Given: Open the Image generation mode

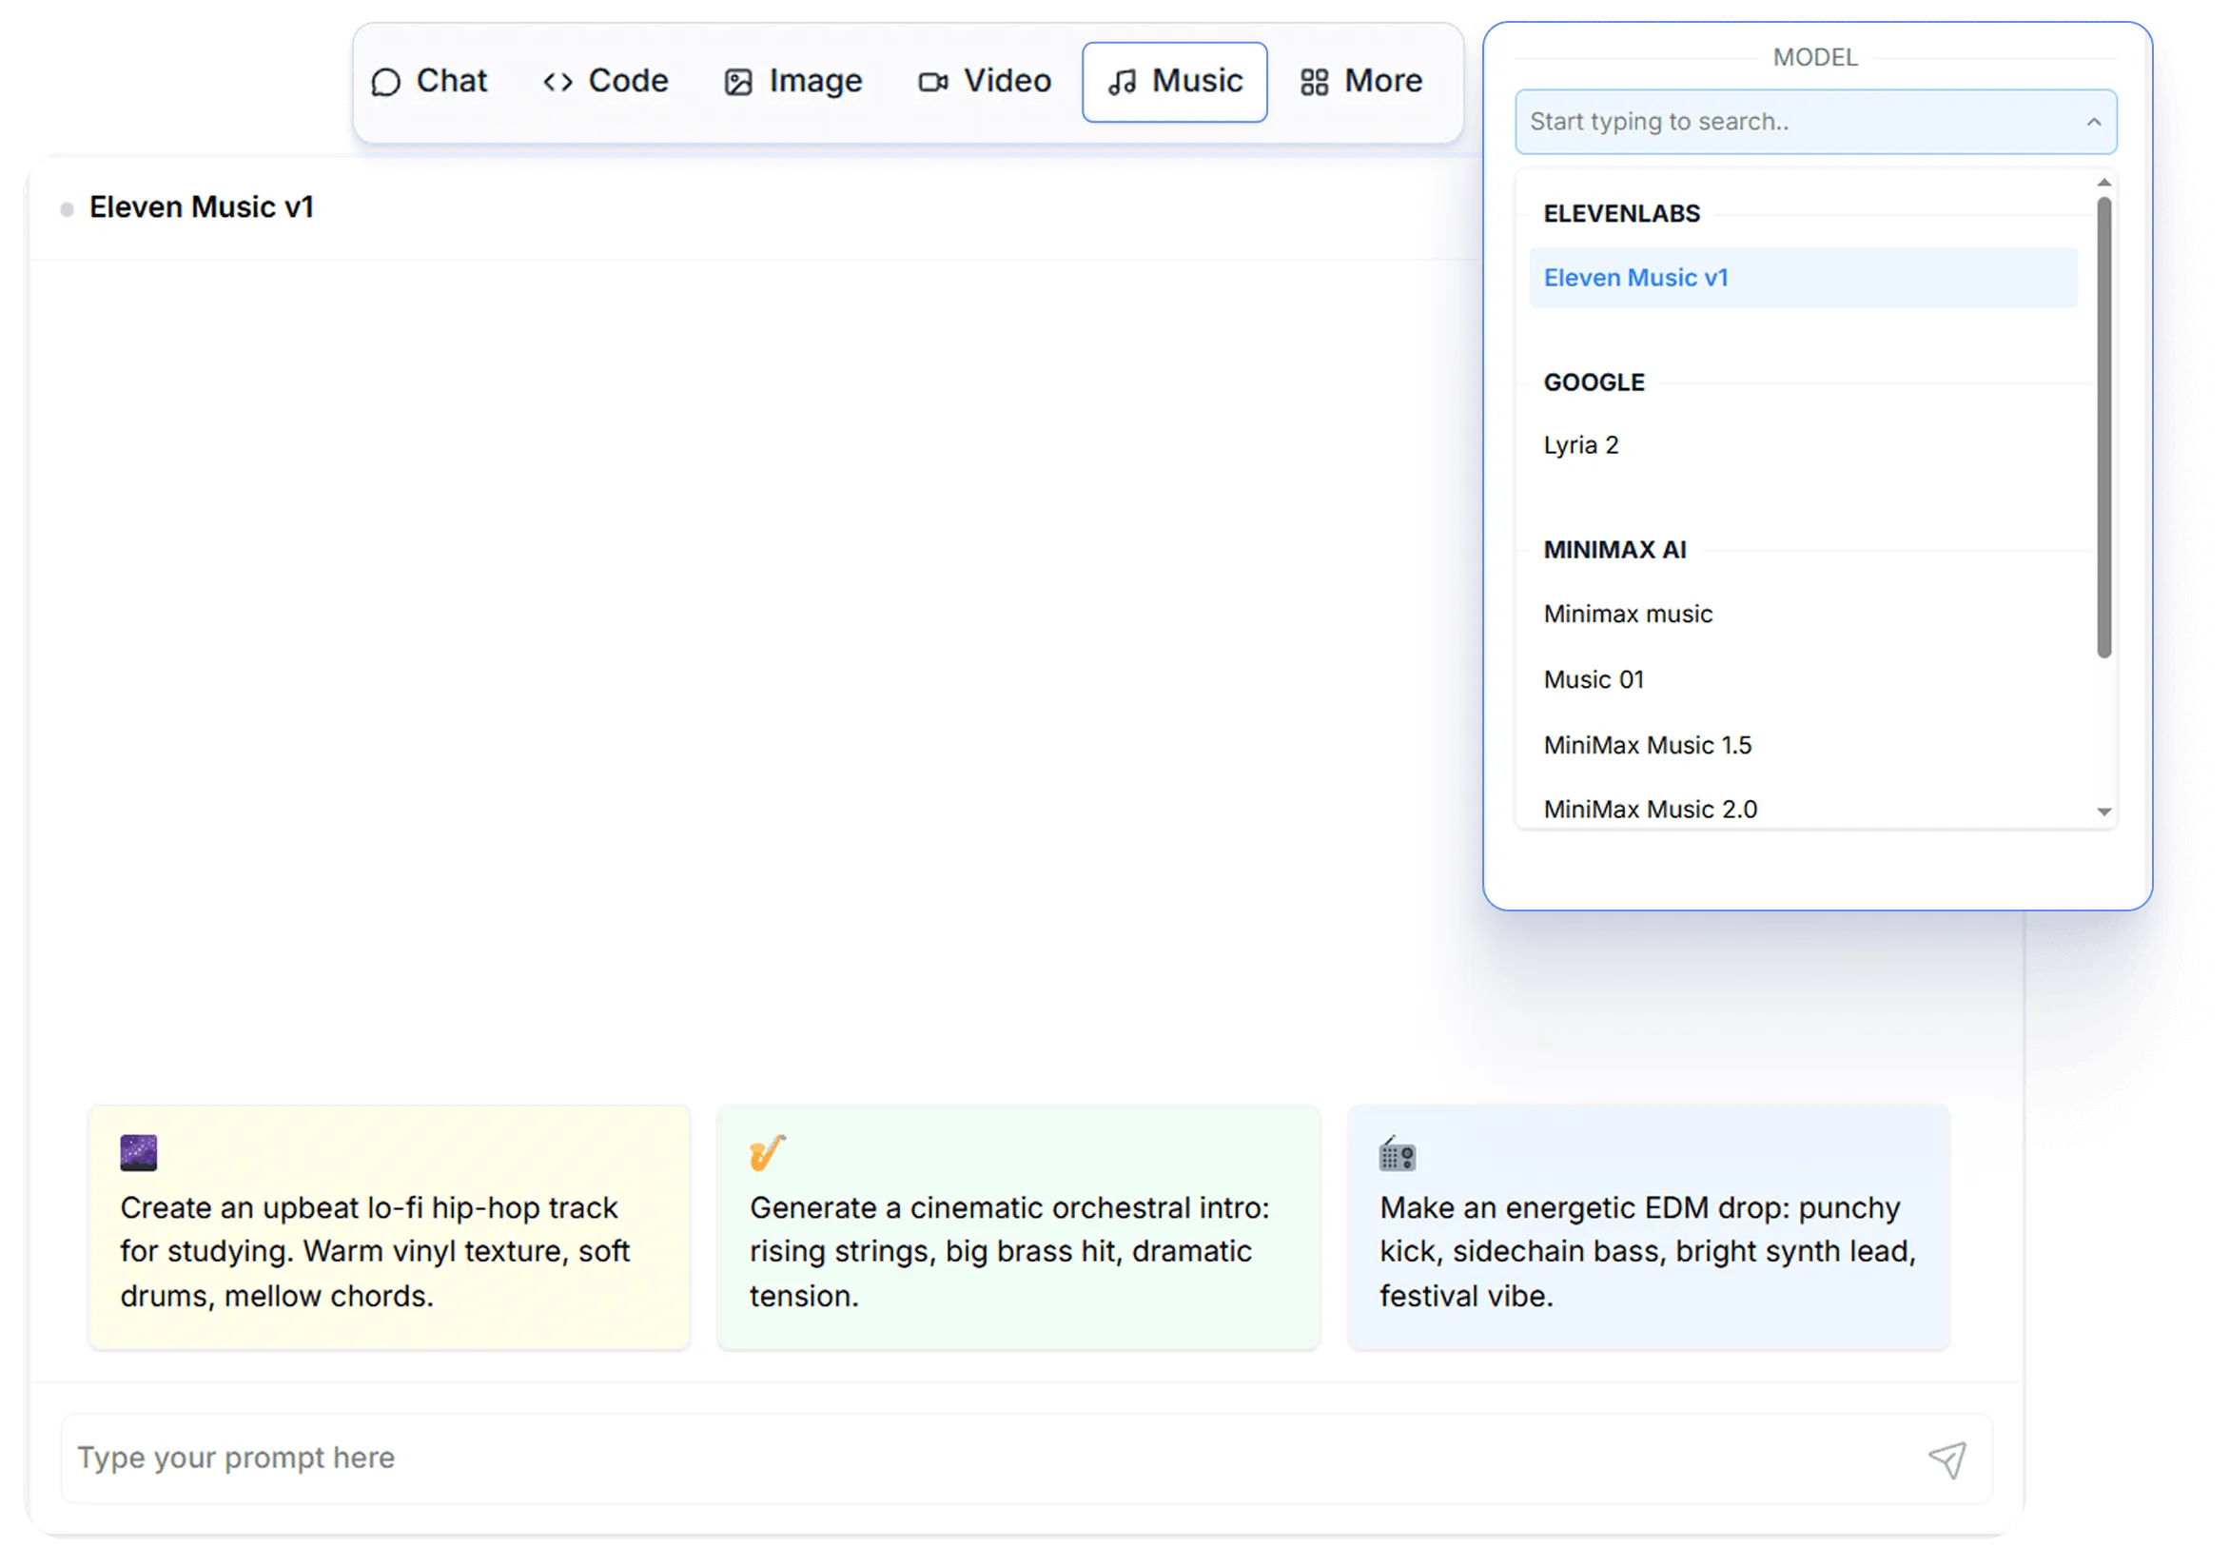Looking at the screenshot, I should (x=739, y=82).
